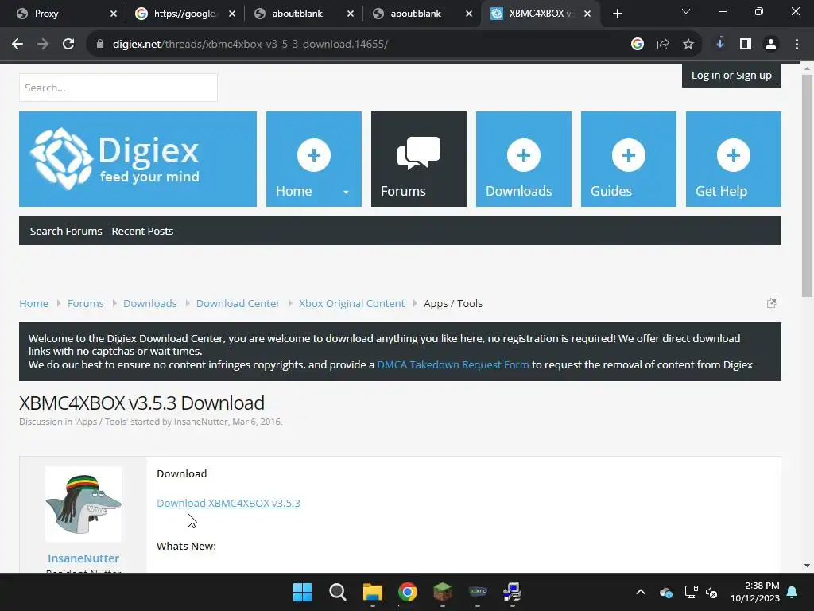
Task: Go back using browser back arrow
Action: click(x=17, y=45)
